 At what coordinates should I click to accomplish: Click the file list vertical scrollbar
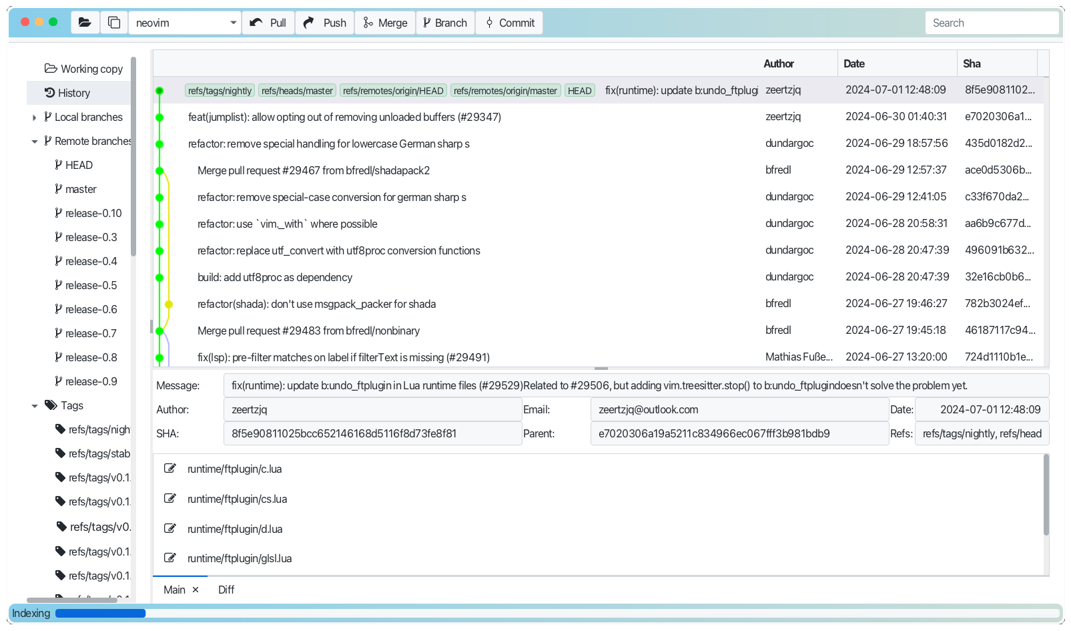[1046, 495]
